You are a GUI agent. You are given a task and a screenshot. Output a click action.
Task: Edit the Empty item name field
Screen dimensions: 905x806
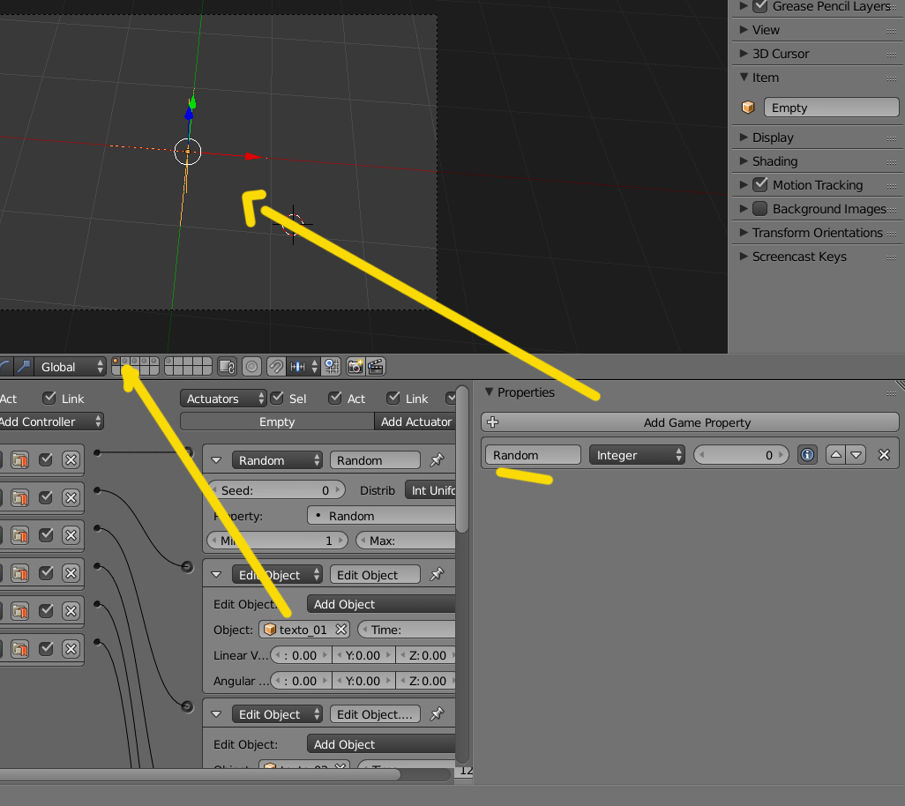pos(831,108)
